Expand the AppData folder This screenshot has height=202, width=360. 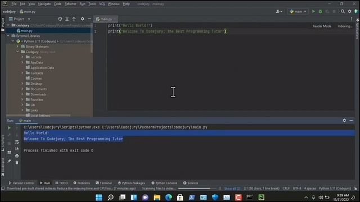pos(22,62)
